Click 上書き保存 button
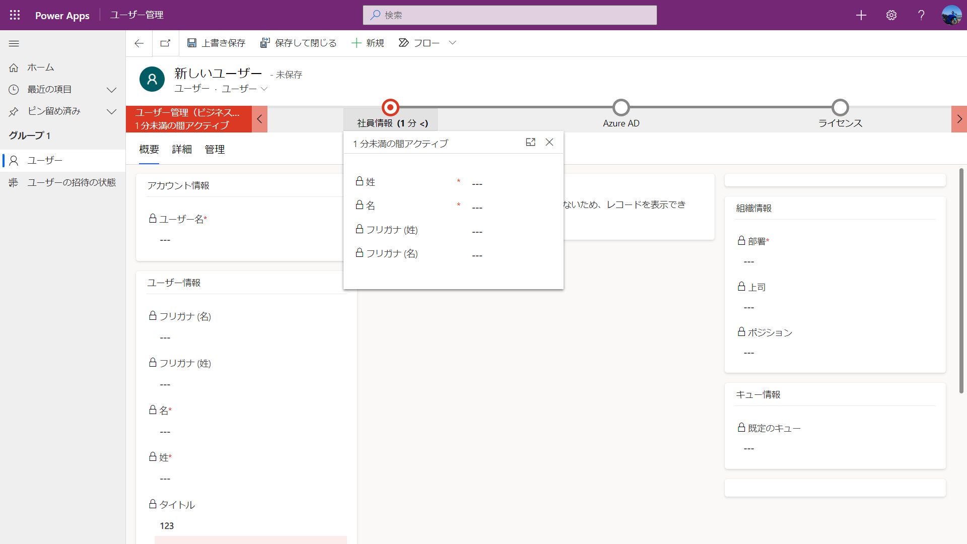This screenshot has width=967, height=544. click(216, 43)
